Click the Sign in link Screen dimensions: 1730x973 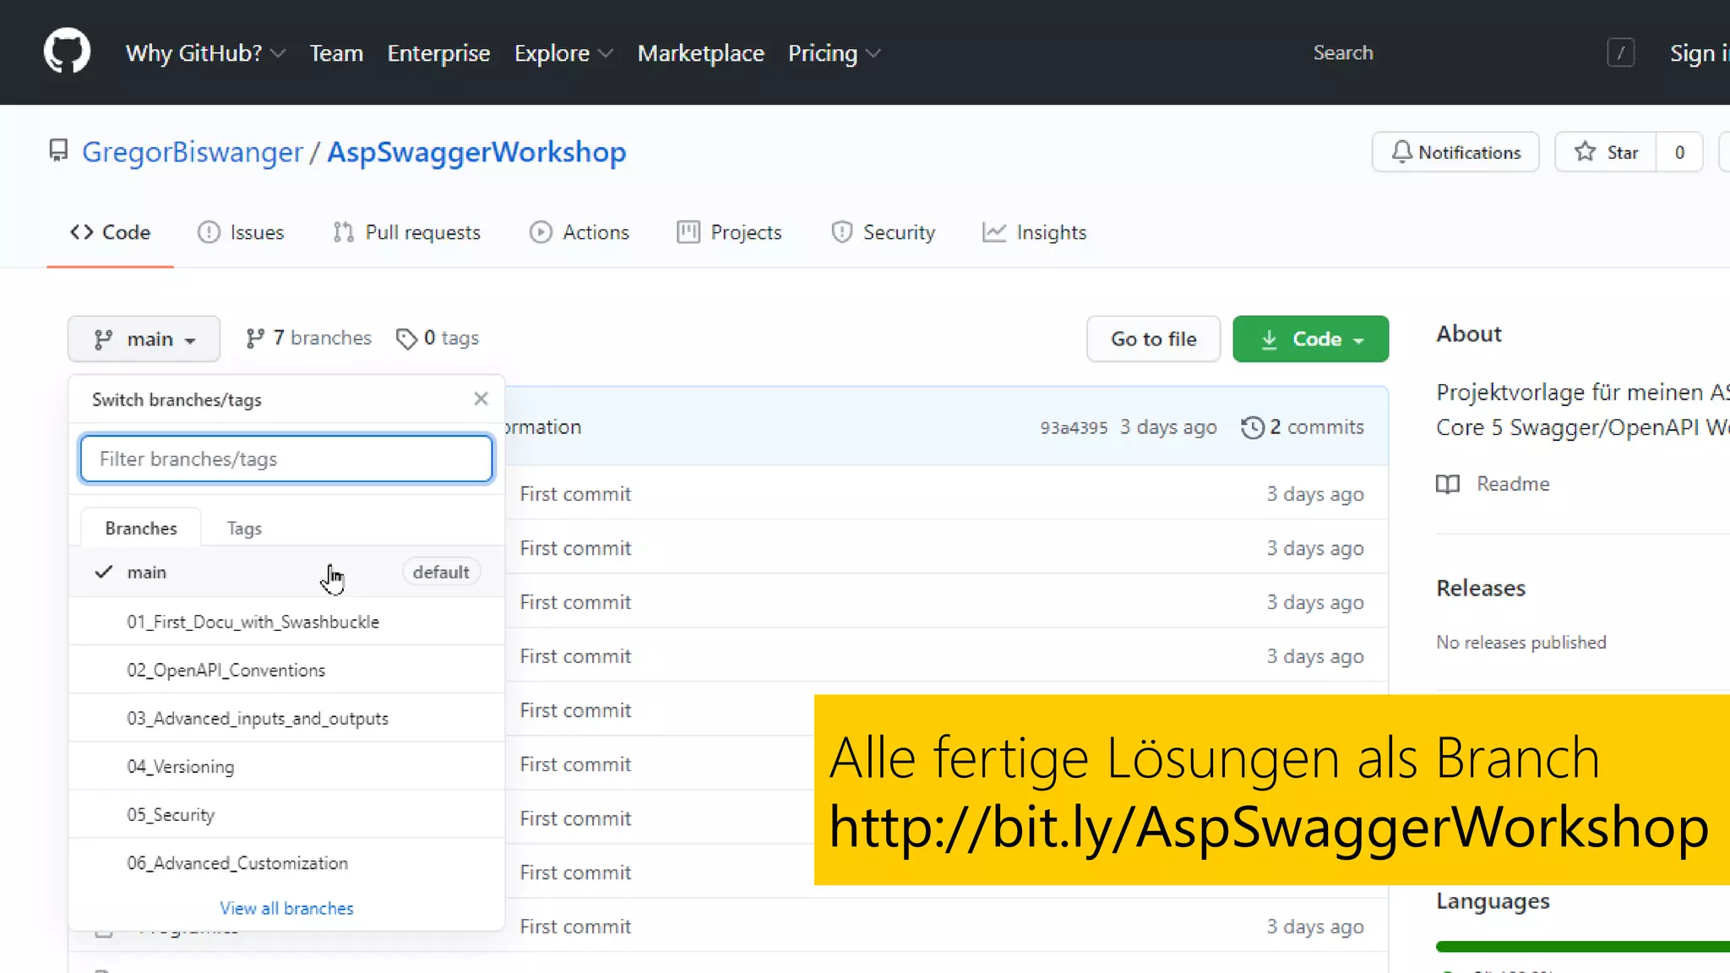pyautogui.click(x=1699, y=53)
